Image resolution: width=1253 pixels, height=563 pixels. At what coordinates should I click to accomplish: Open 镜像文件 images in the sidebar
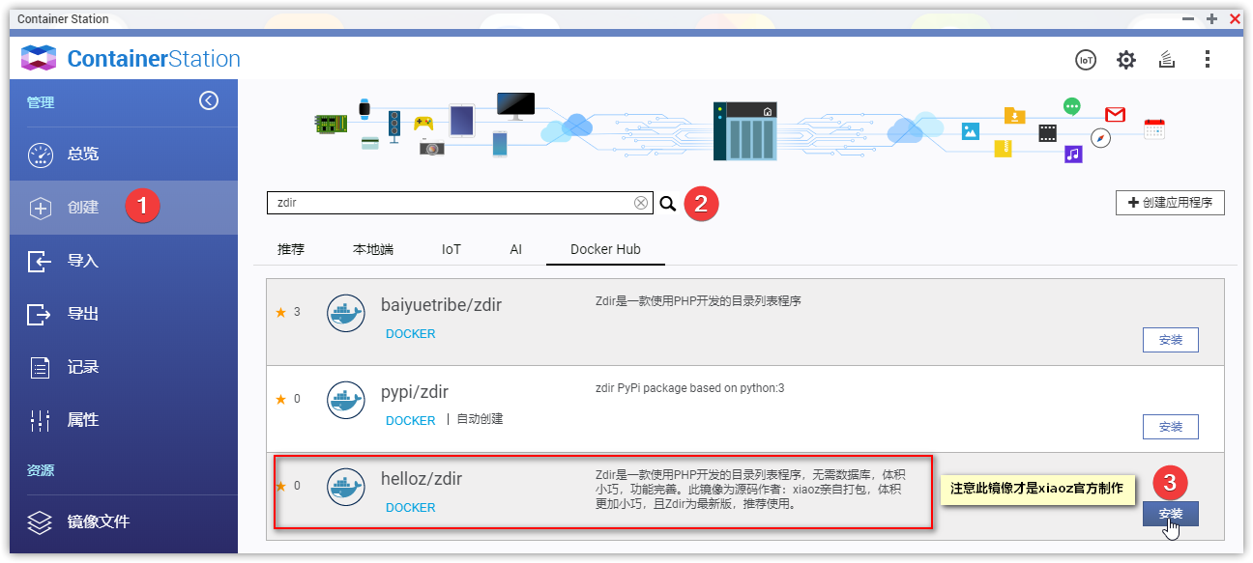click(98, 521)
